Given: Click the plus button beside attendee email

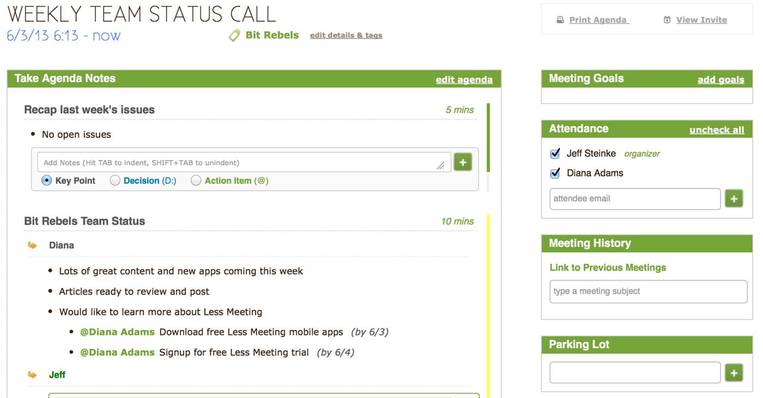Looking at the screenshot, I should point(734,199).
